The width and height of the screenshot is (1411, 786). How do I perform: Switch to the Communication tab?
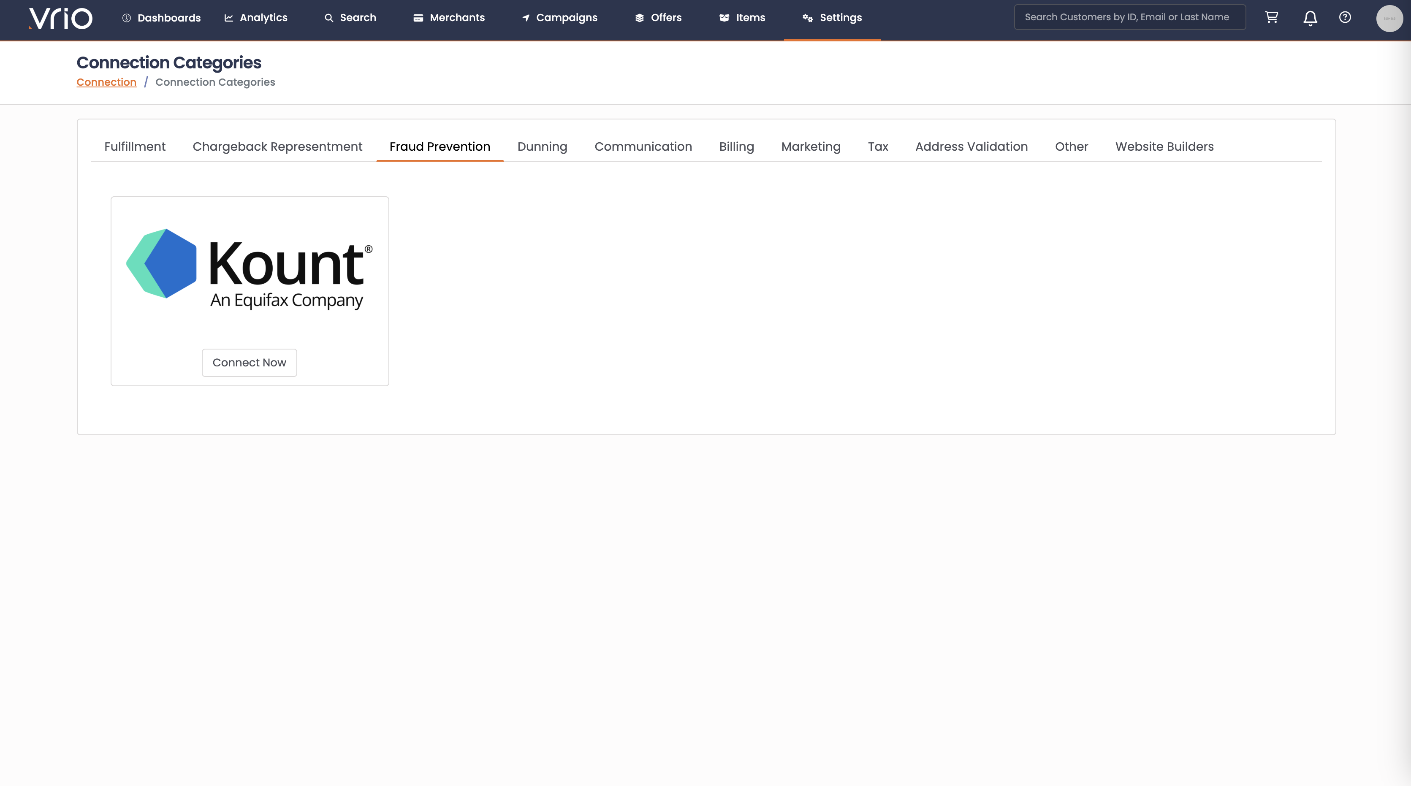(x=643, y=146)
